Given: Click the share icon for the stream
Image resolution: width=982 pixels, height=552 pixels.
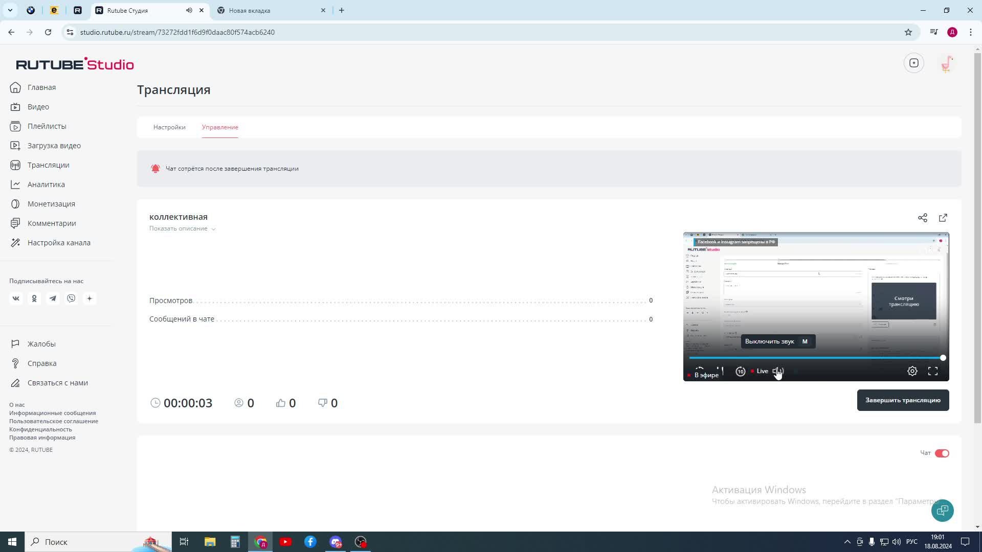Looking at the screenshot, I should (x=922, y=218).
